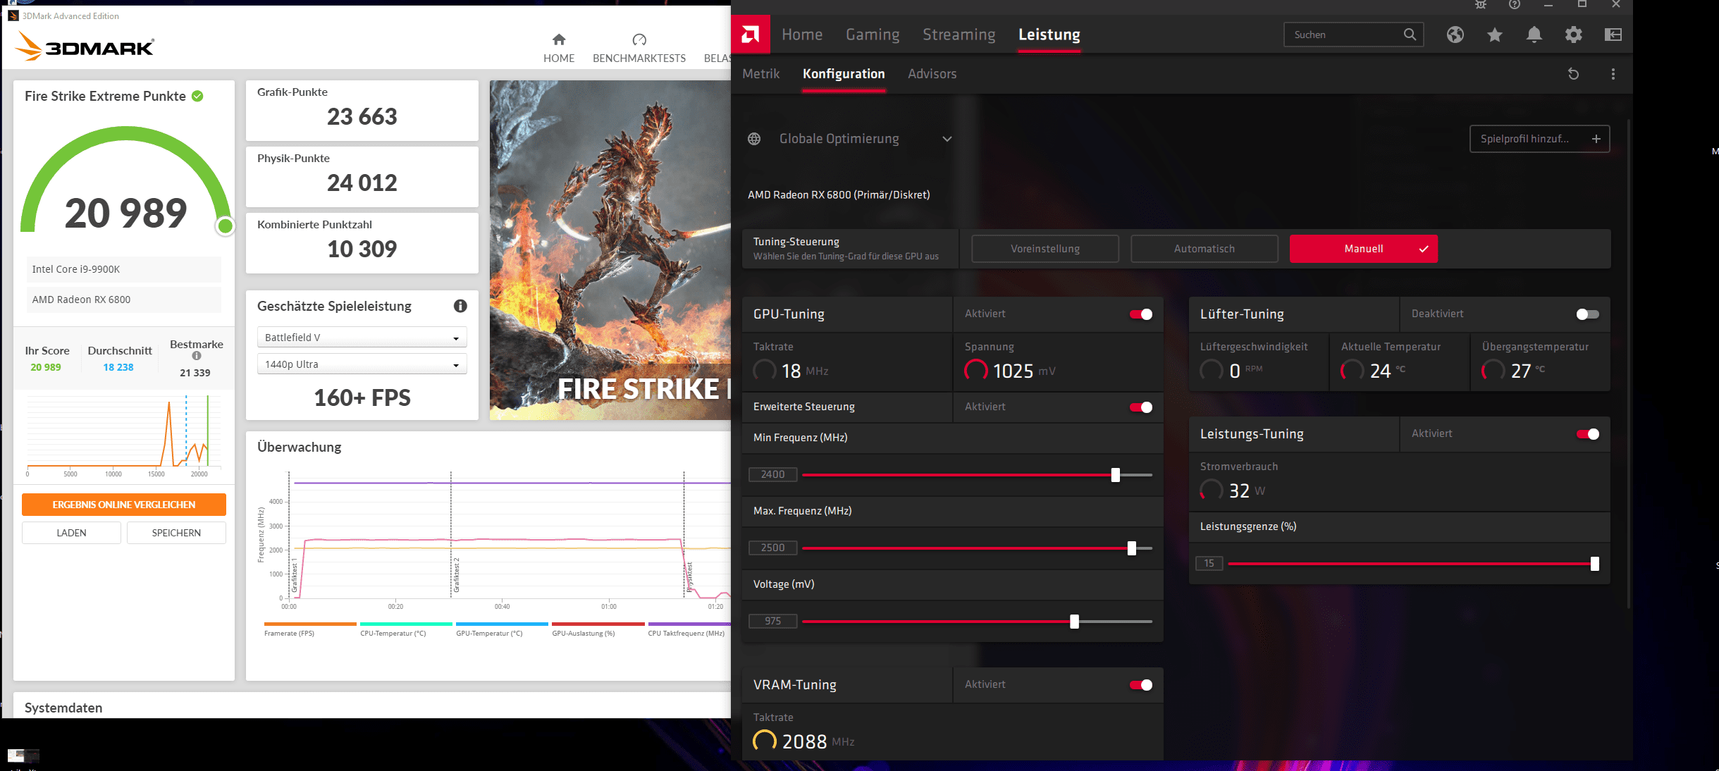Click the 3DMark HOME icon

pos(559,40)
